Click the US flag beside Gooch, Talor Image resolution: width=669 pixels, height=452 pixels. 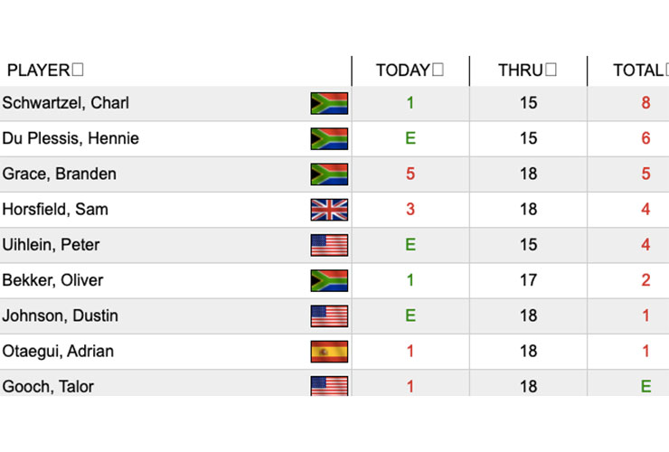329,386
